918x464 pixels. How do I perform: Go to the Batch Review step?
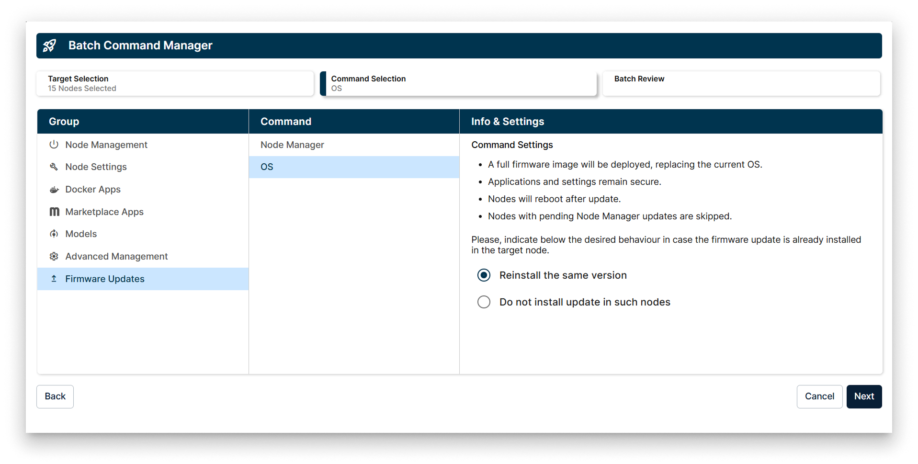coord(741,83)
